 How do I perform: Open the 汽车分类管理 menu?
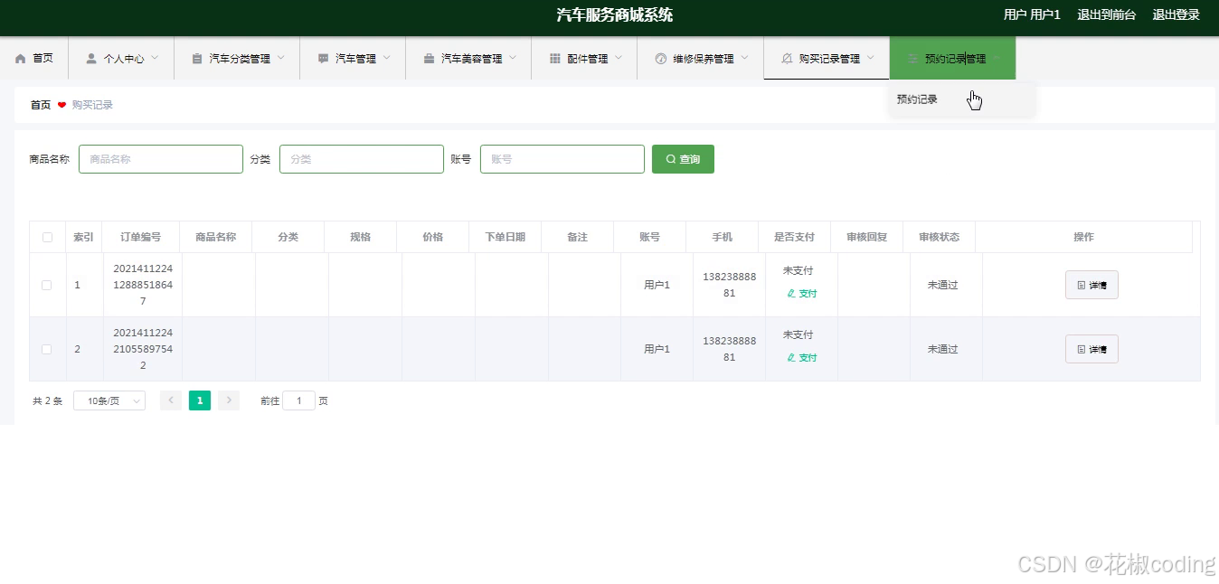pyautogui.click(x=237, y=58)
